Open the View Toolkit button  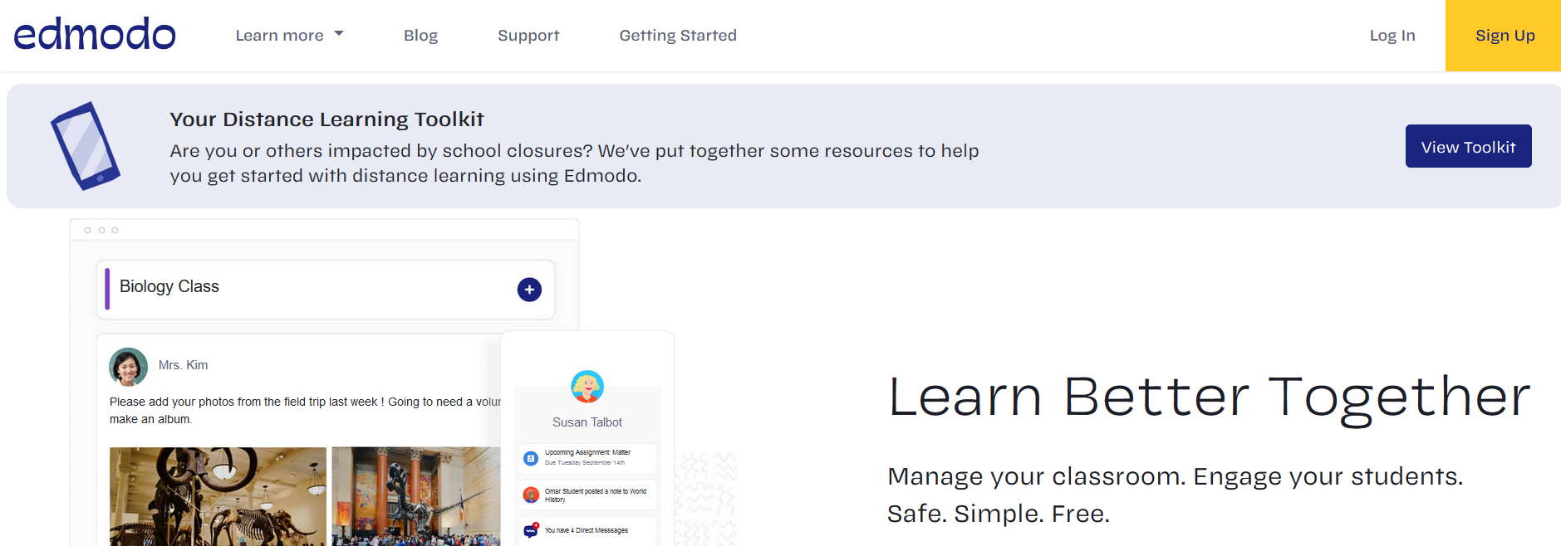pyautogui.click(x=1468, y=145)
